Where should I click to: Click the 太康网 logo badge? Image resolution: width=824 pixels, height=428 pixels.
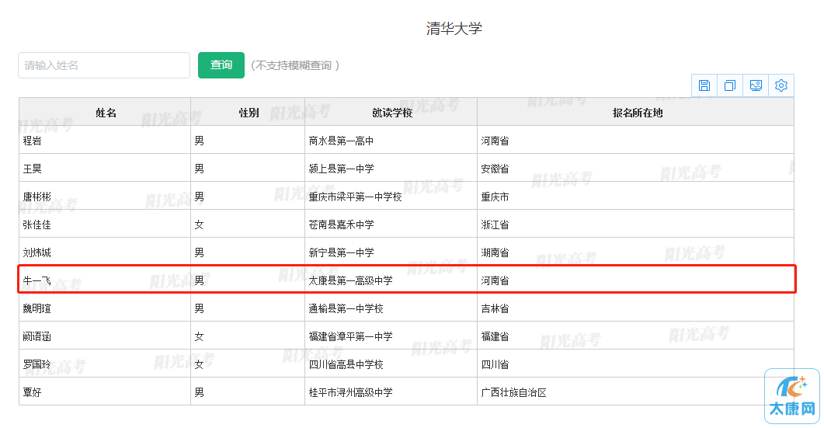(x=792, y=396)
